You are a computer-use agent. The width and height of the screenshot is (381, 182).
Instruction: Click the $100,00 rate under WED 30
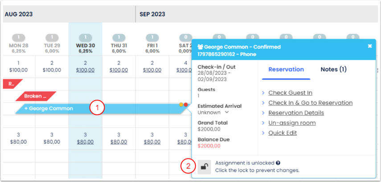[x=85, y=70]
